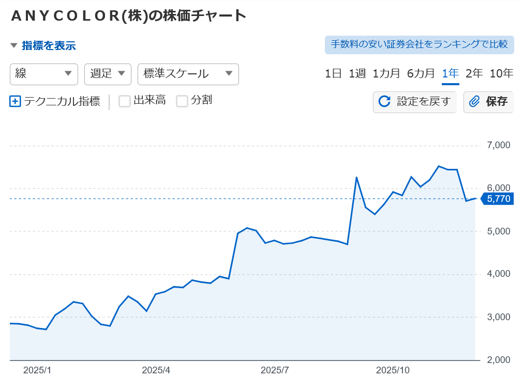The height and width of the screenshot is (378, 523).
Task: Expand the 標準スケール scale dropdown
Action: click(188, 74)
